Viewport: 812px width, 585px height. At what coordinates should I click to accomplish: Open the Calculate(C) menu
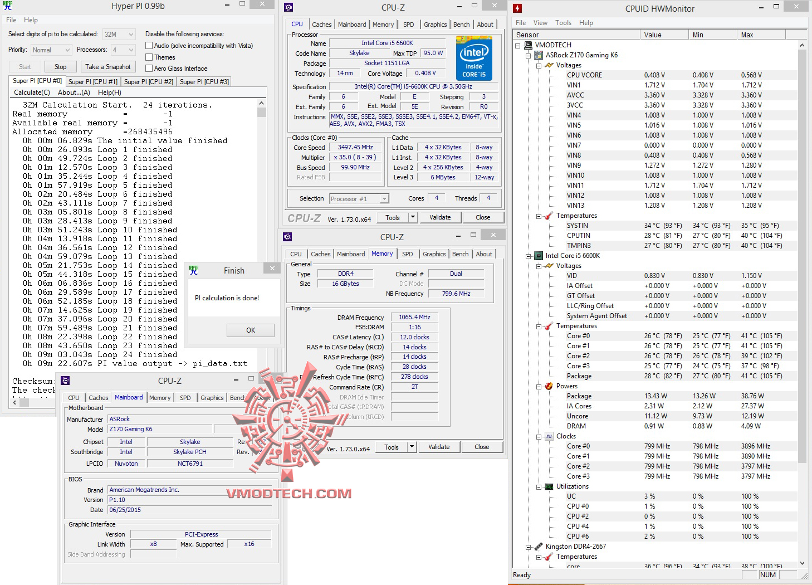[32, 92]
